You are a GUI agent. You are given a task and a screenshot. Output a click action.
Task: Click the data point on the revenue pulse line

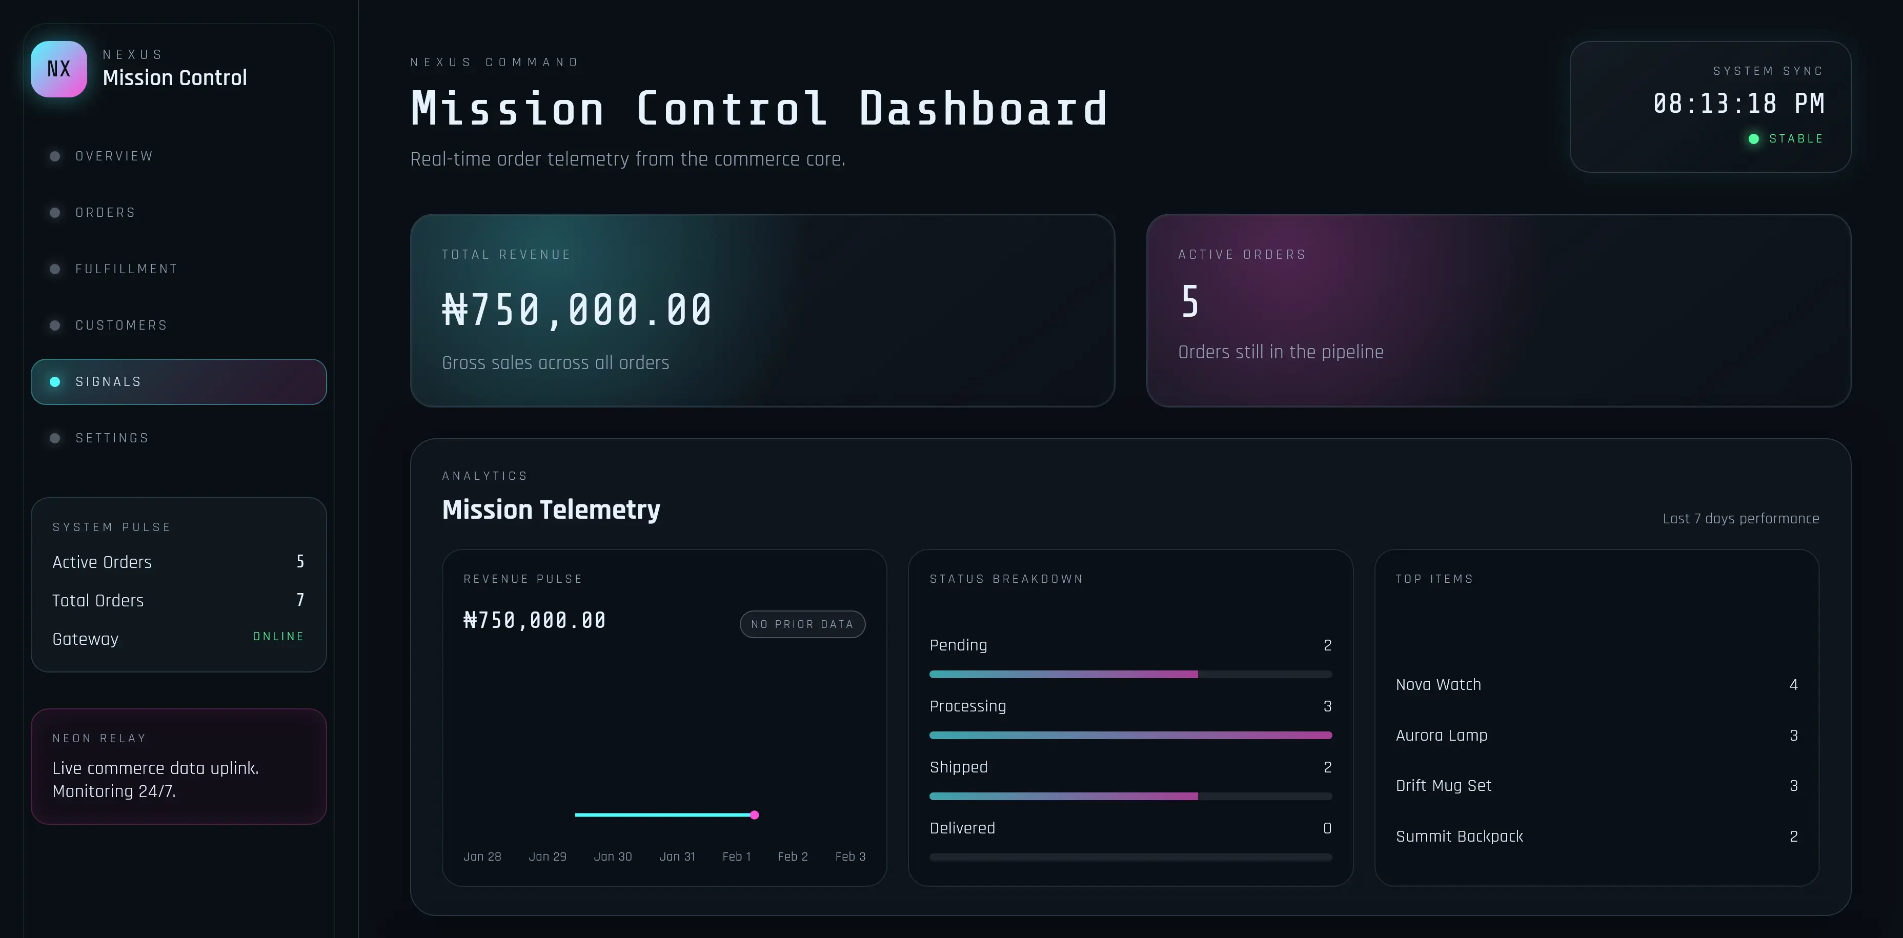[x=754, y=814]
